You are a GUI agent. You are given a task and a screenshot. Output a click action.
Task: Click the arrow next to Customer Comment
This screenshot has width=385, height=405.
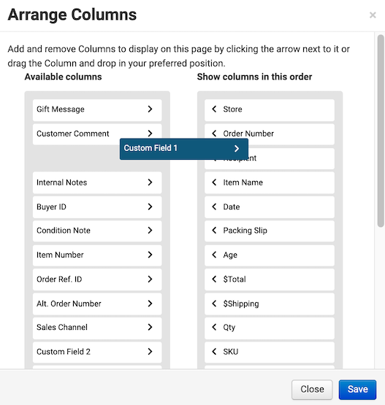coord(150,134)
